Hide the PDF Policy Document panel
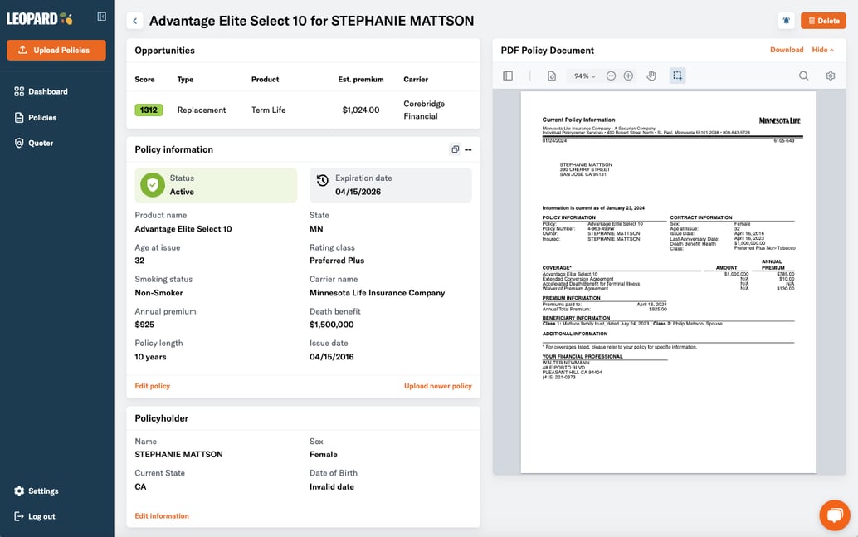This screenshot has width=858, height=537. 822,50
